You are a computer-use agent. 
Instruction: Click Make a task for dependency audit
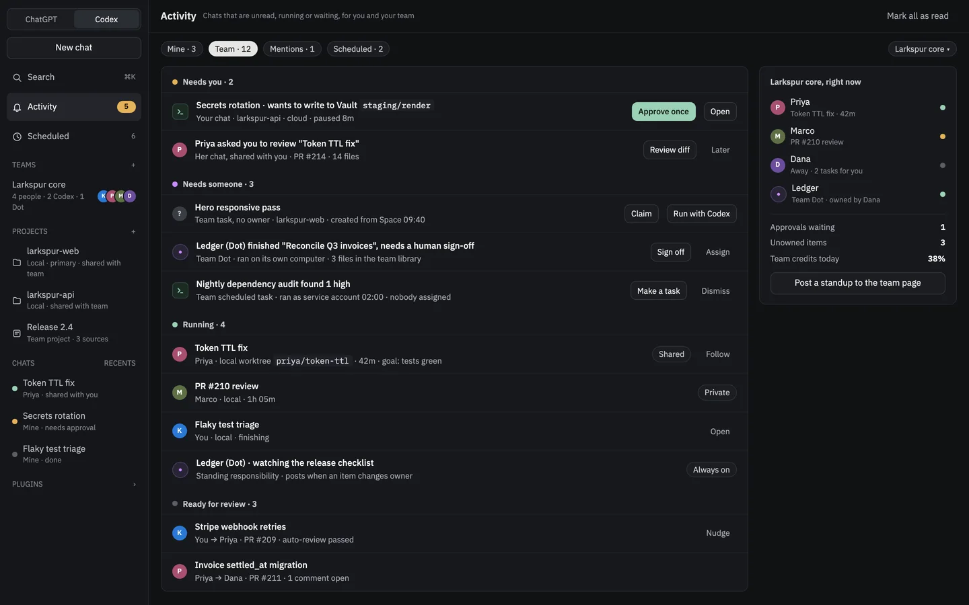(659, 291)
